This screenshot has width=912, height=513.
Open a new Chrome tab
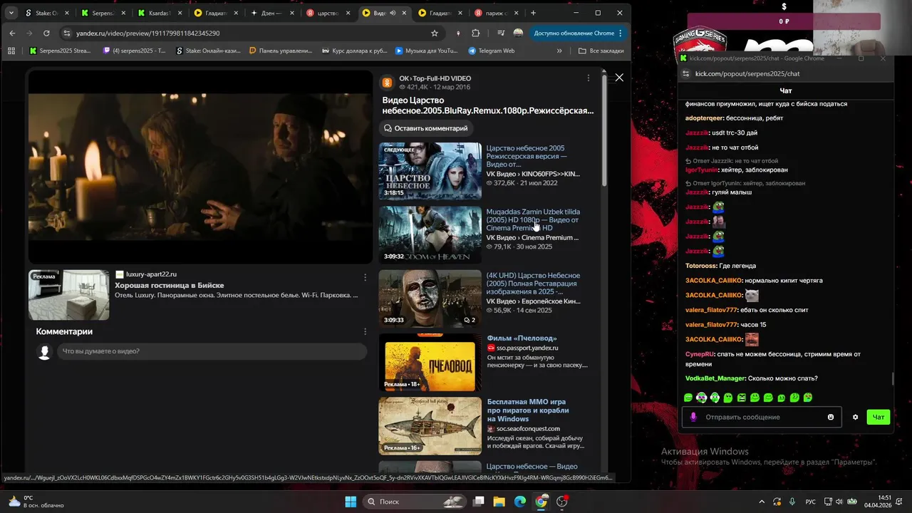(x=533, y=13)
